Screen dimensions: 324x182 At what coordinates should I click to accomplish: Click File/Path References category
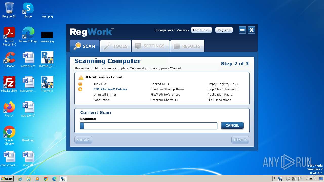point(165,95)
